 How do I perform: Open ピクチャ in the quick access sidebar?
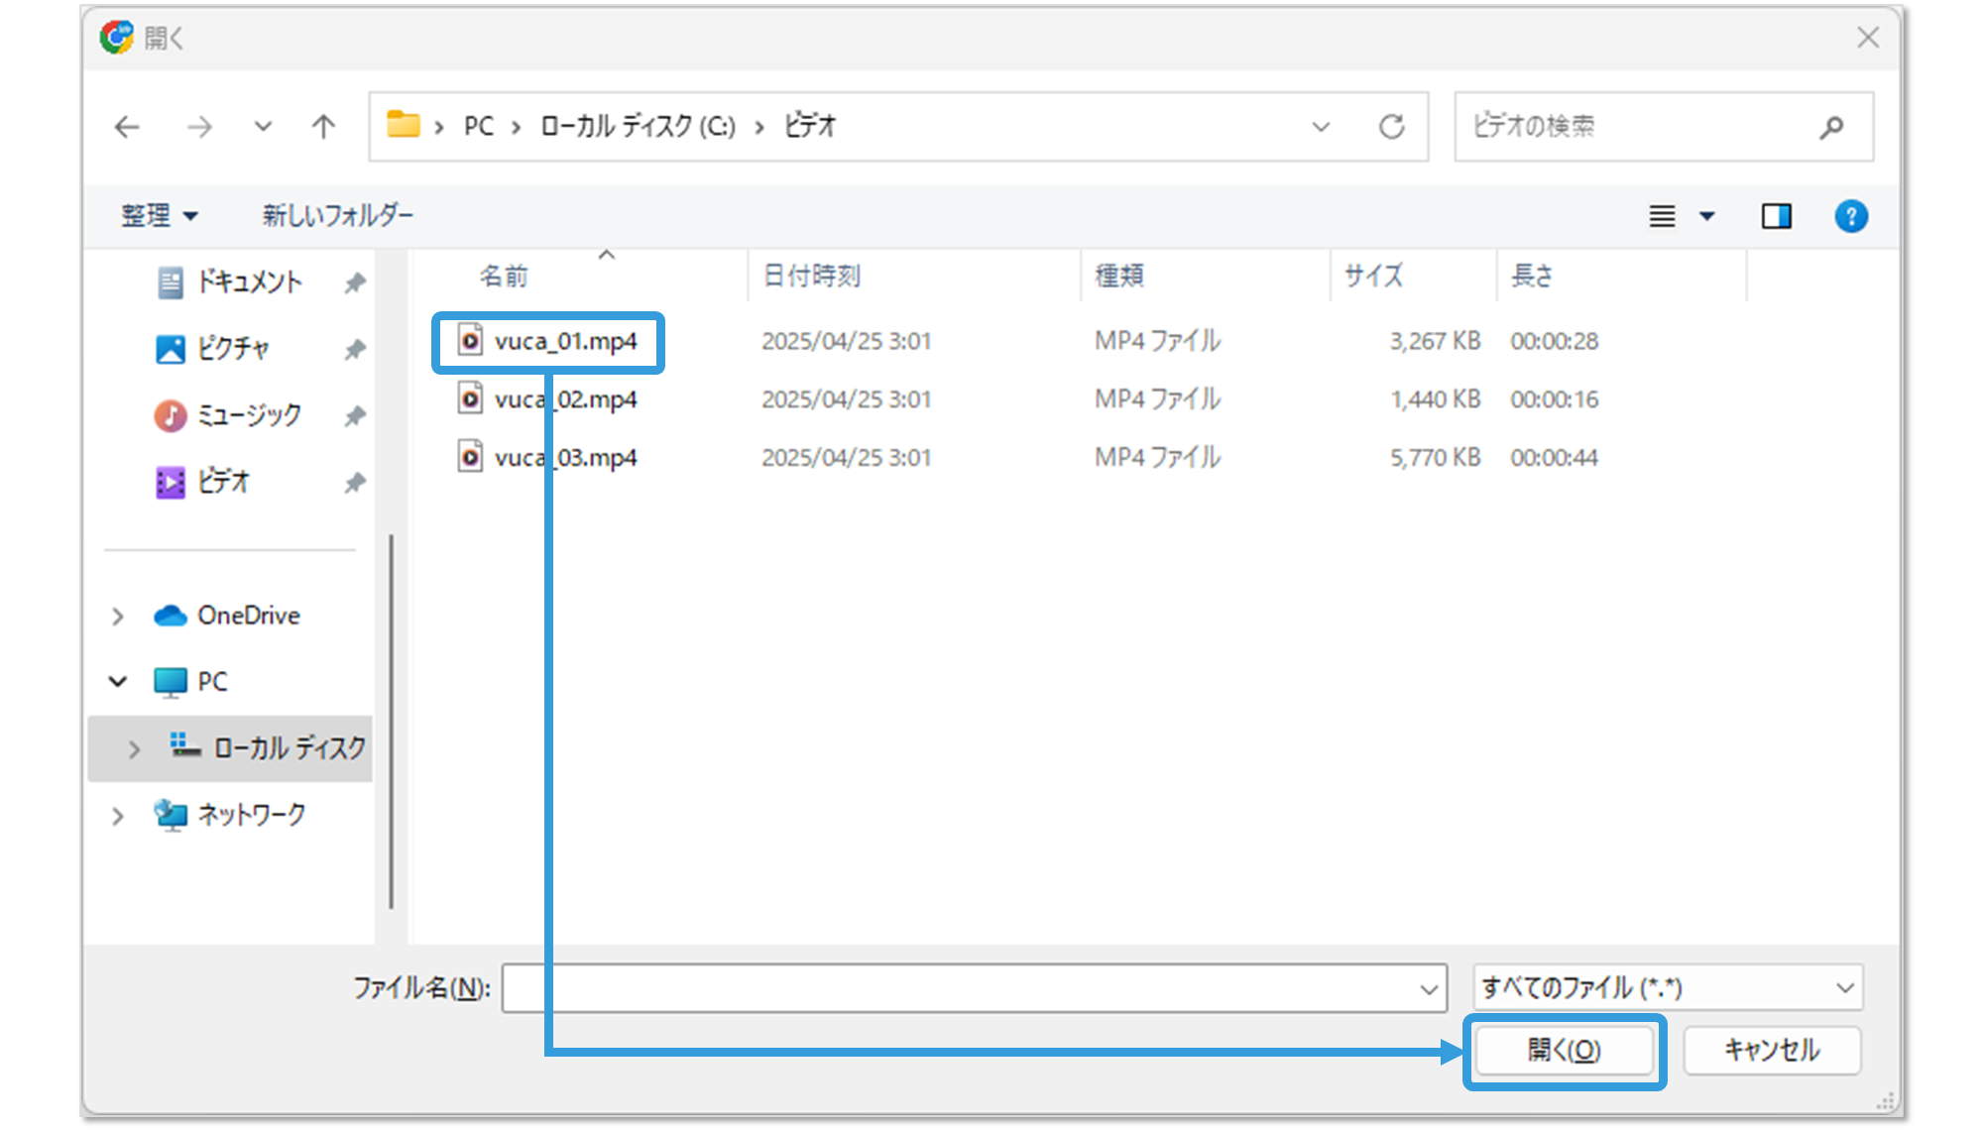pos(232,349)
